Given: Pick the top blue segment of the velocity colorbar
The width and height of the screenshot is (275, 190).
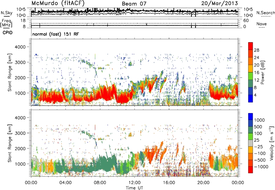Looking at the screenshot, I should [251, 117].
